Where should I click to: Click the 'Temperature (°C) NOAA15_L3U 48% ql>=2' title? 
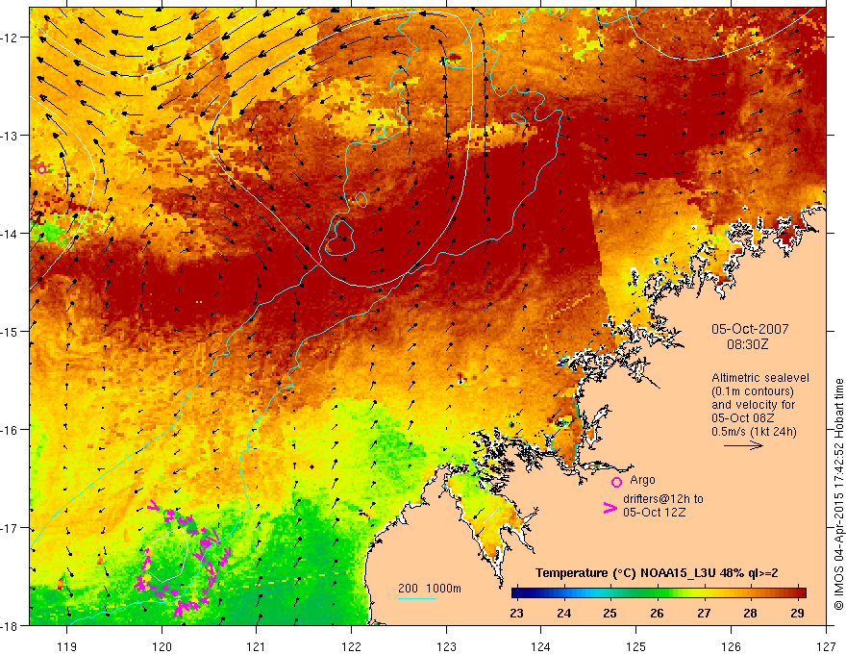[657, 573]
